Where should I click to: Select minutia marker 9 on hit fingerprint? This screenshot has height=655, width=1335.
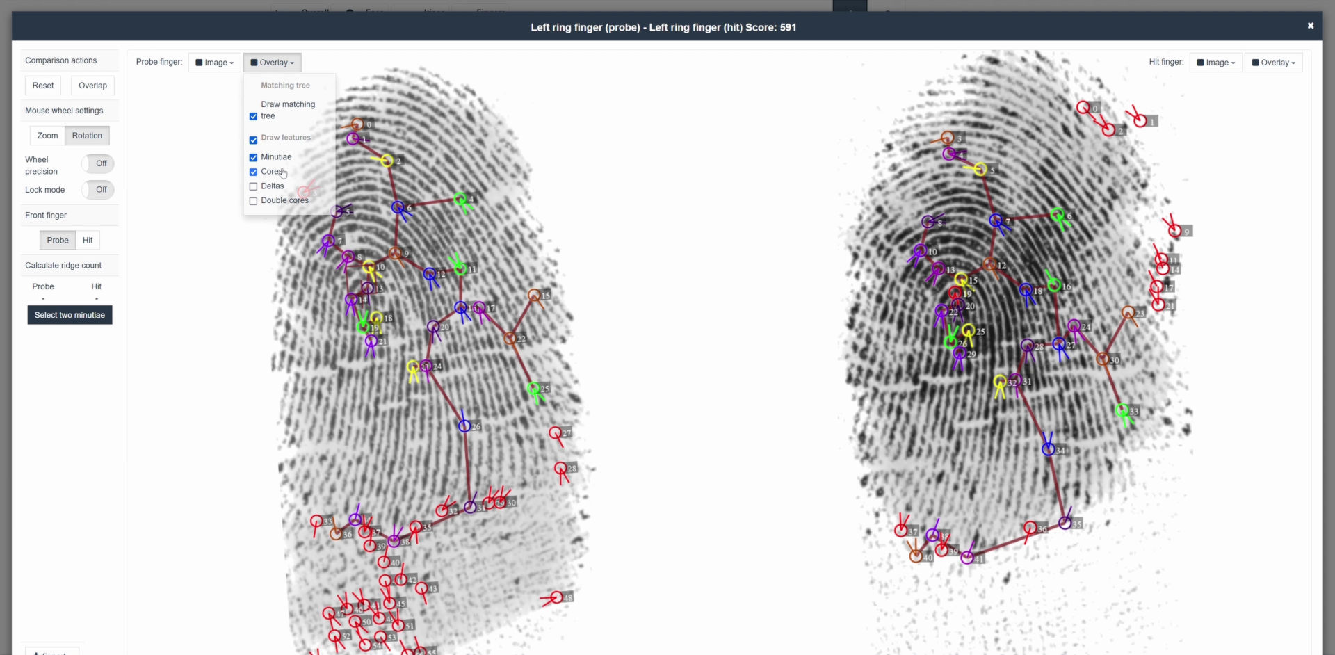1174,231
